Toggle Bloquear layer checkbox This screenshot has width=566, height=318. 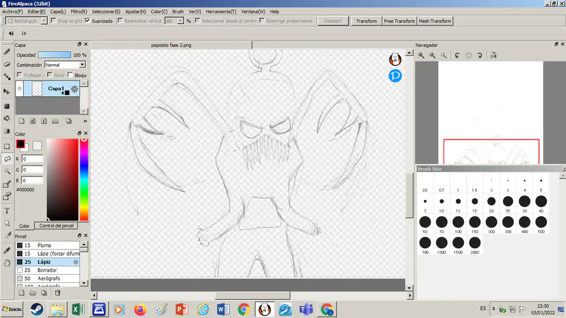[x=70, y=75]
